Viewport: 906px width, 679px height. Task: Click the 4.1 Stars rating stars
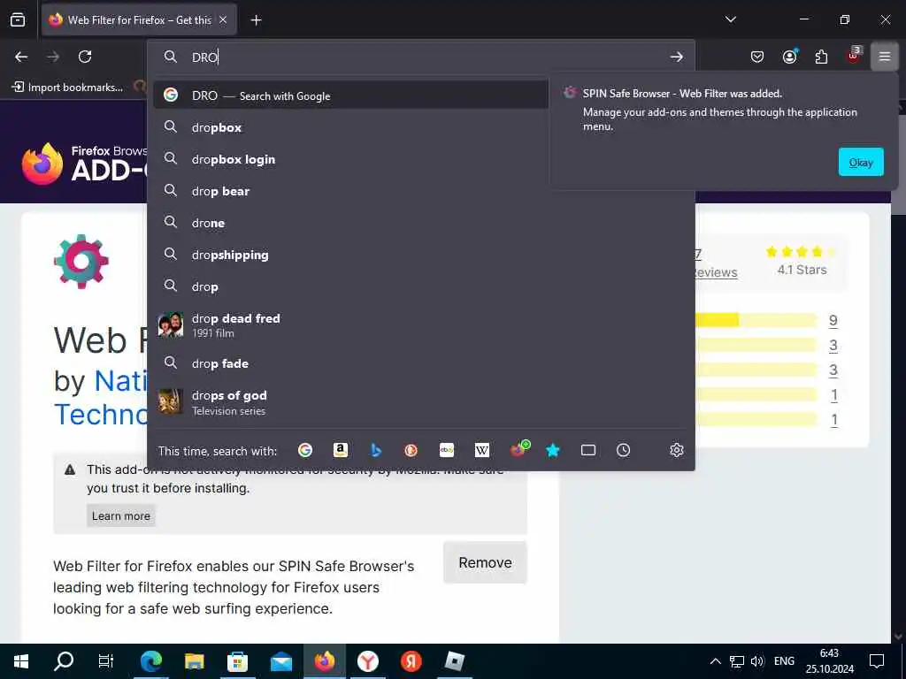point(802,251)
